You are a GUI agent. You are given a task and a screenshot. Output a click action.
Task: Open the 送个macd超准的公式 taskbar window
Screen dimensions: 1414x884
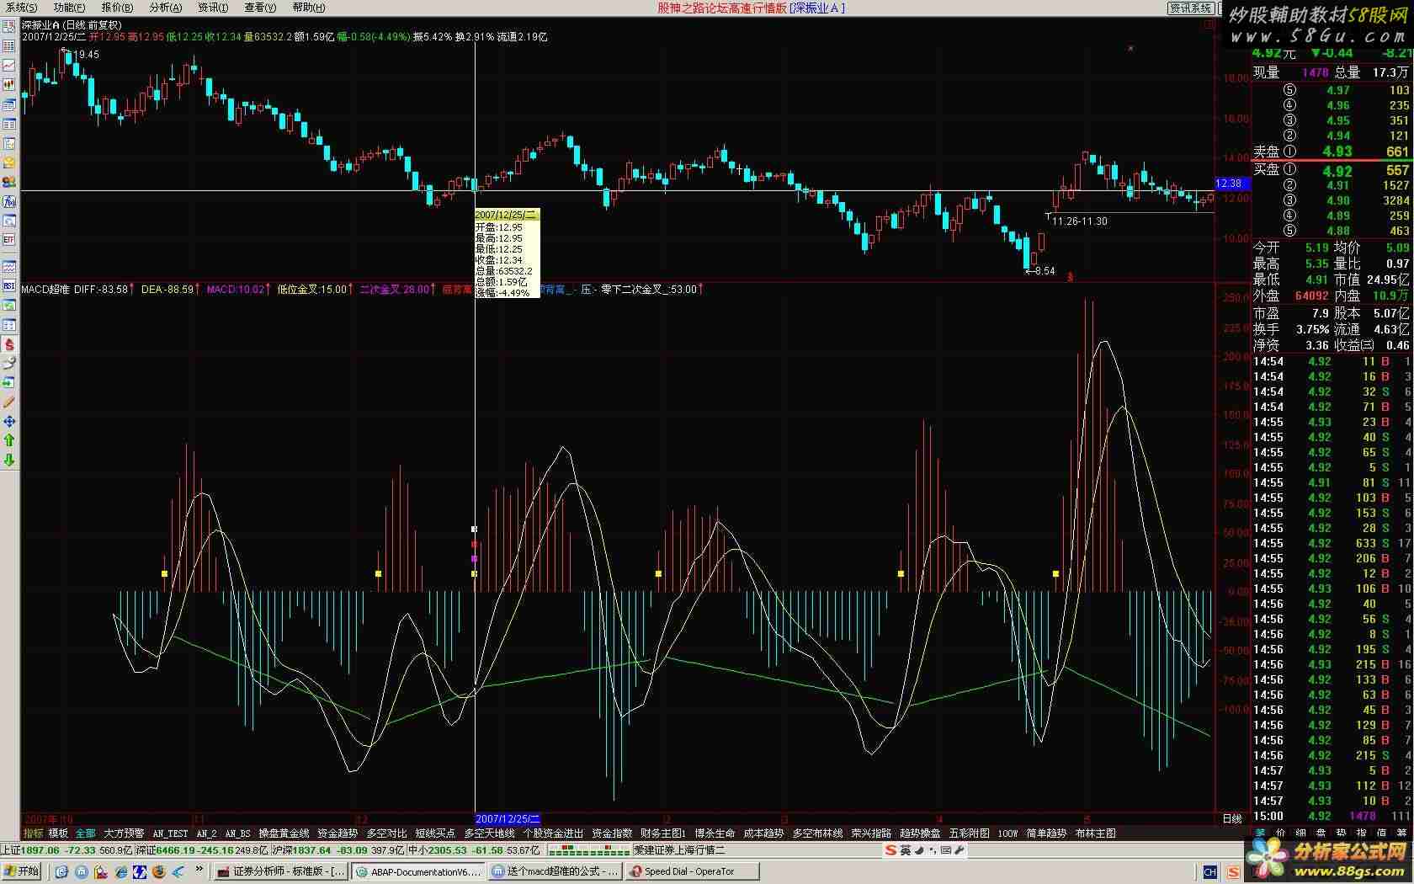(x=555, y=871)
